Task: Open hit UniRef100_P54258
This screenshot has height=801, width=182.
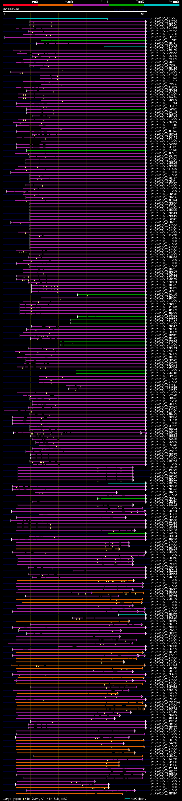Action: [163, 743]
